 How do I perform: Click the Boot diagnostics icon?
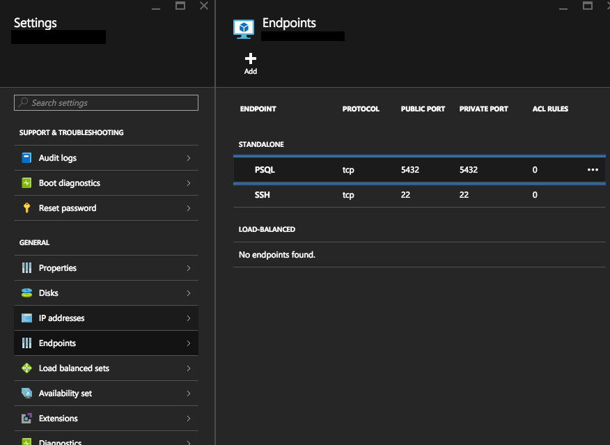pos(26,183)
